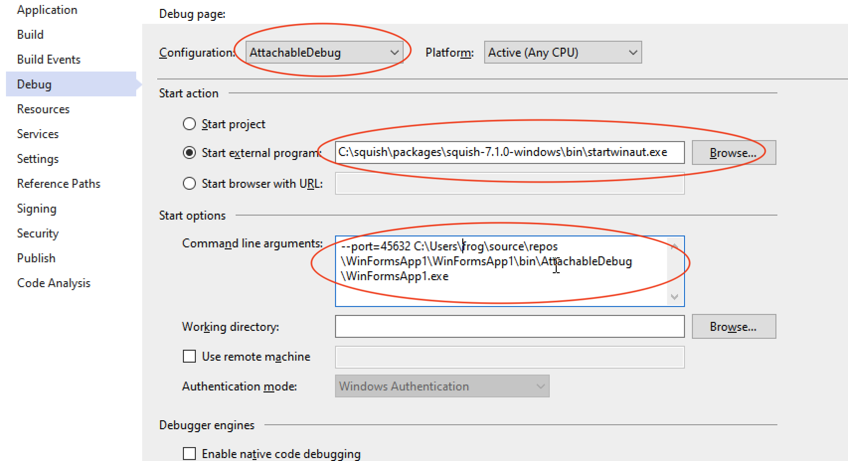Select the Resources page
This screenshot has height=461, width=848.
pos(43,109)
